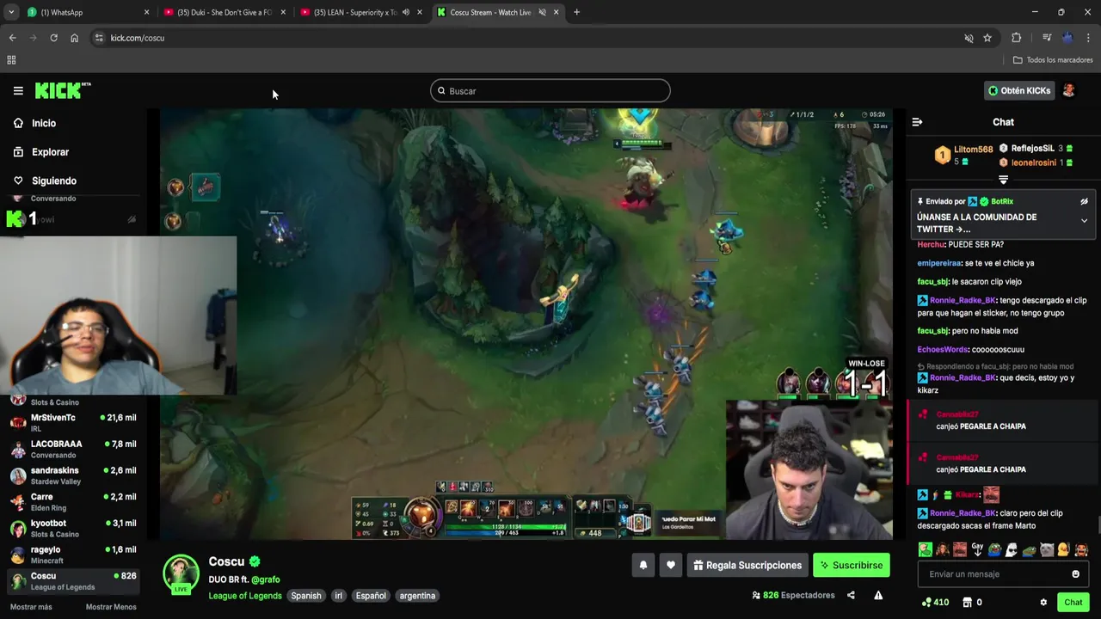Open MrStivenTc channel in sidebar
Screen dimensions: 1101x619
pos(73,422)
